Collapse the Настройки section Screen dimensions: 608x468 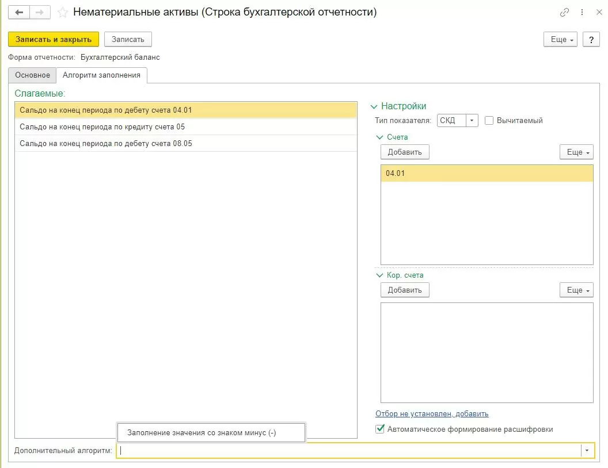(x=374, y=106)
